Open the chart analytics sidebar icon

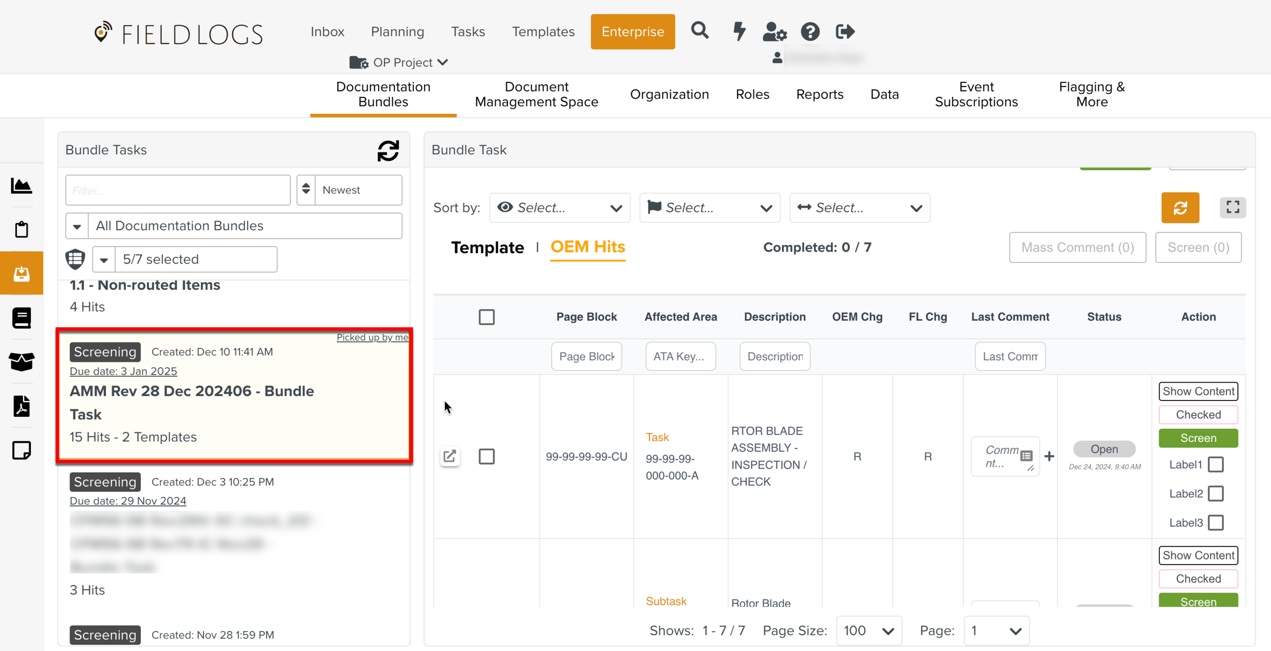click(21, 185)
